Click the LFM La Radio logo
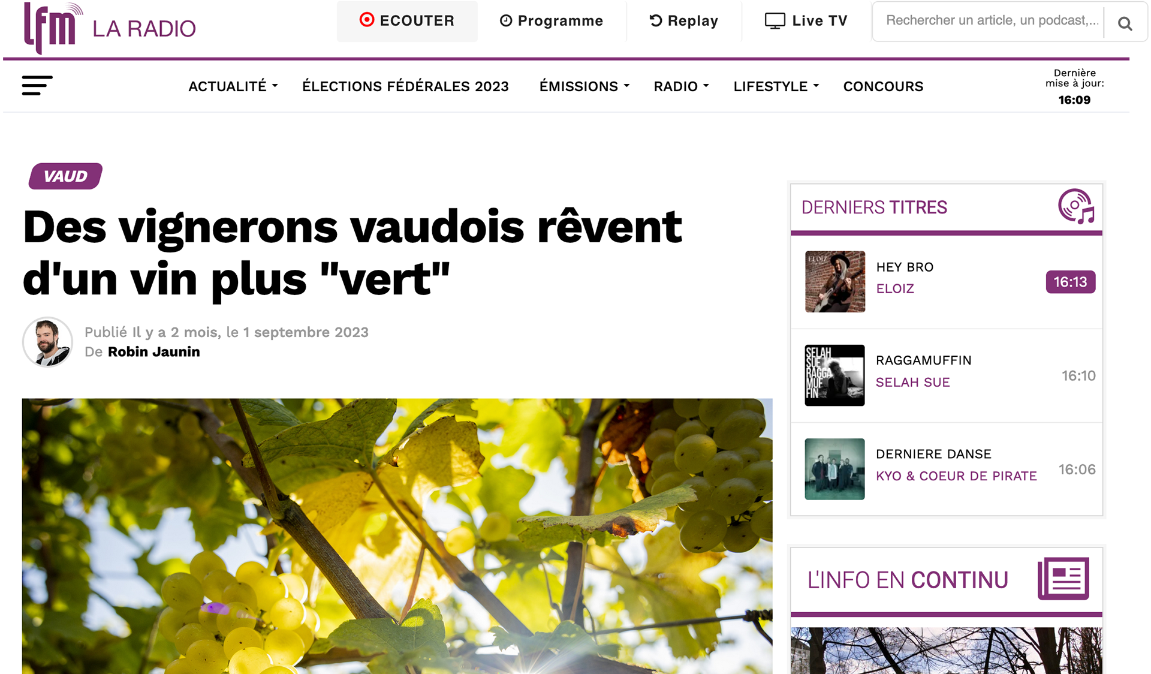Image resolution: width=1151 pixels, height=674 pixels. coord(110,28)
